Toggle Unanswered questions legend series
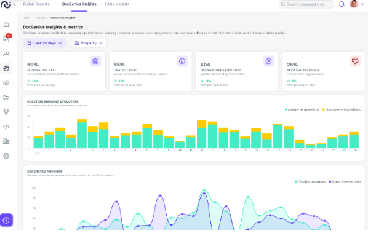 (x=342, y=109)
